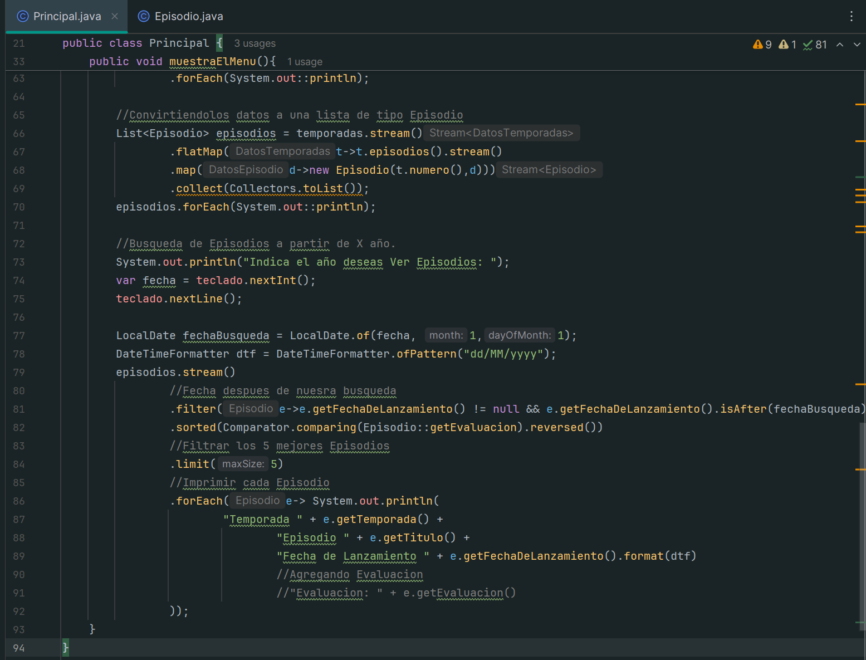
Task: Click the Episodio type hint in filter
Action: (251, 409)
